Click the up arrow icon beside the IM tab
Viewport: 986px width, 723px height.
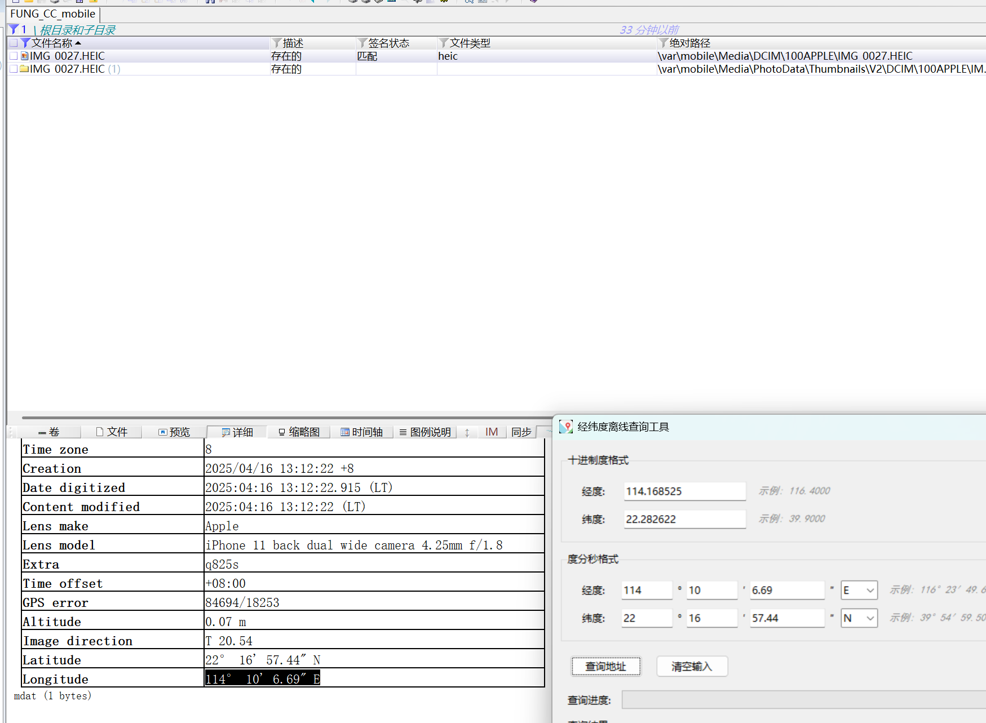pos(467,432)
